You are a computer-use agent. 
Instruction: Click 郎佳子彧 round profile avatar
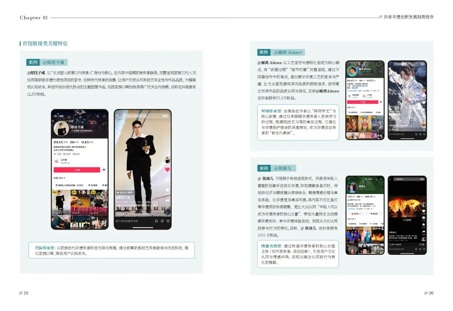[x=61, y=128]
